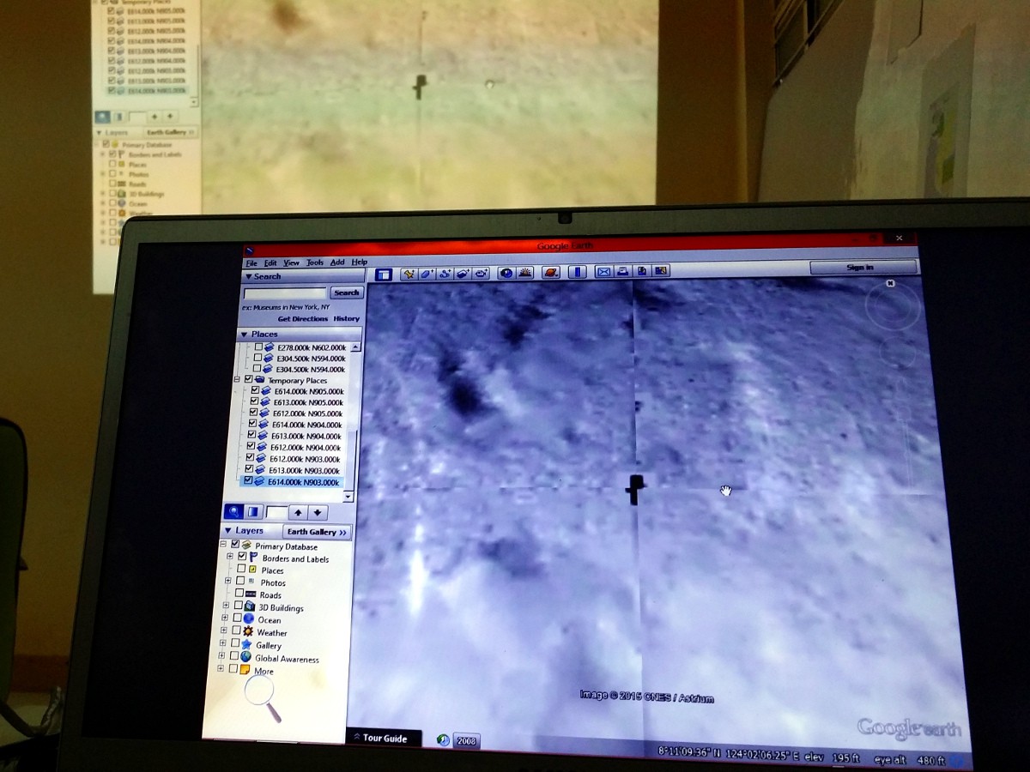Click the Add Placemark pushpin icon
The image size is (1030, 772).
409,274
